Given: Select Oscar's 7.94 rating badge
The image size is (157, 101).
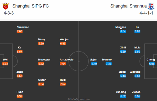Looking at the screenshot, I should (x=41, y=84).
